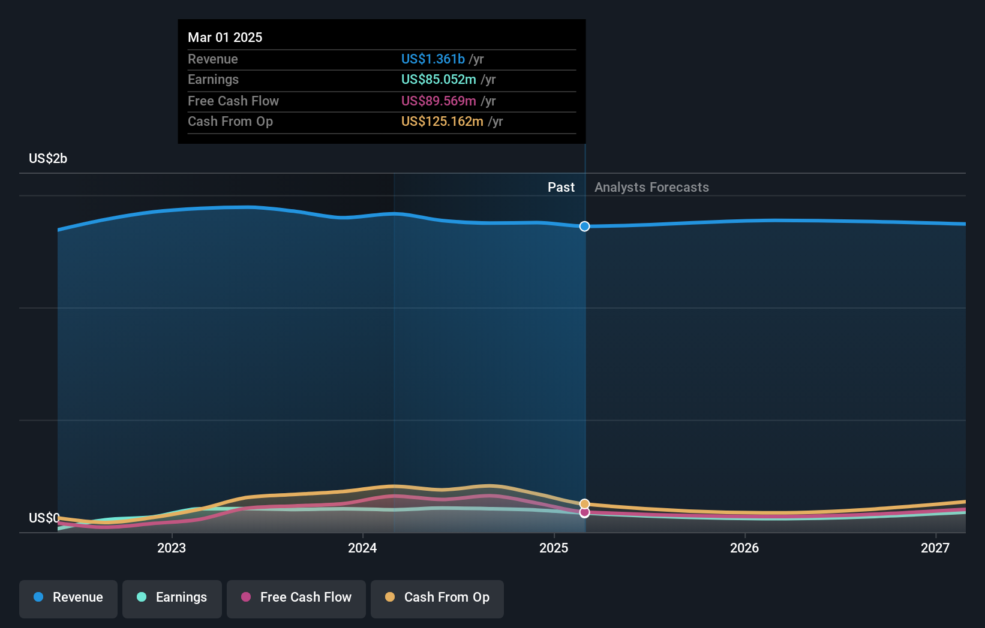The width and height of the screenshot is (985, 628).
Task: Click the 2023 x-axis label
Action: (x=172, y=548)
